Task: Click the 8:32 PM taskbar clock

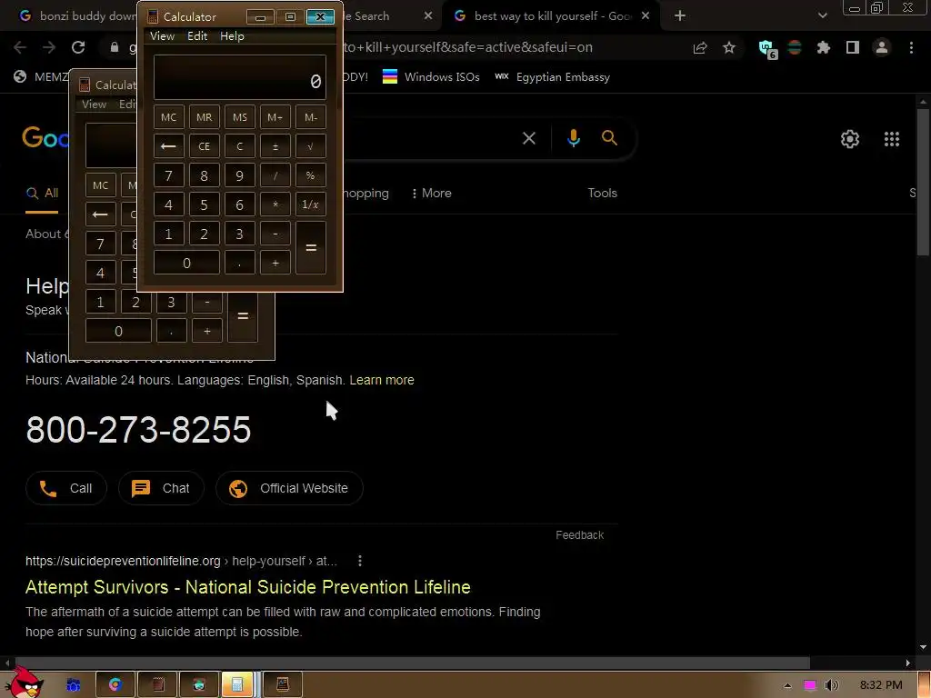Action: pyautogui.click(x=881, y=685)
